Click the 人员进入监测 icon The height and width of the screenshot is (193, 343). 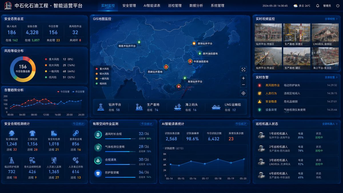coord(54,160)
